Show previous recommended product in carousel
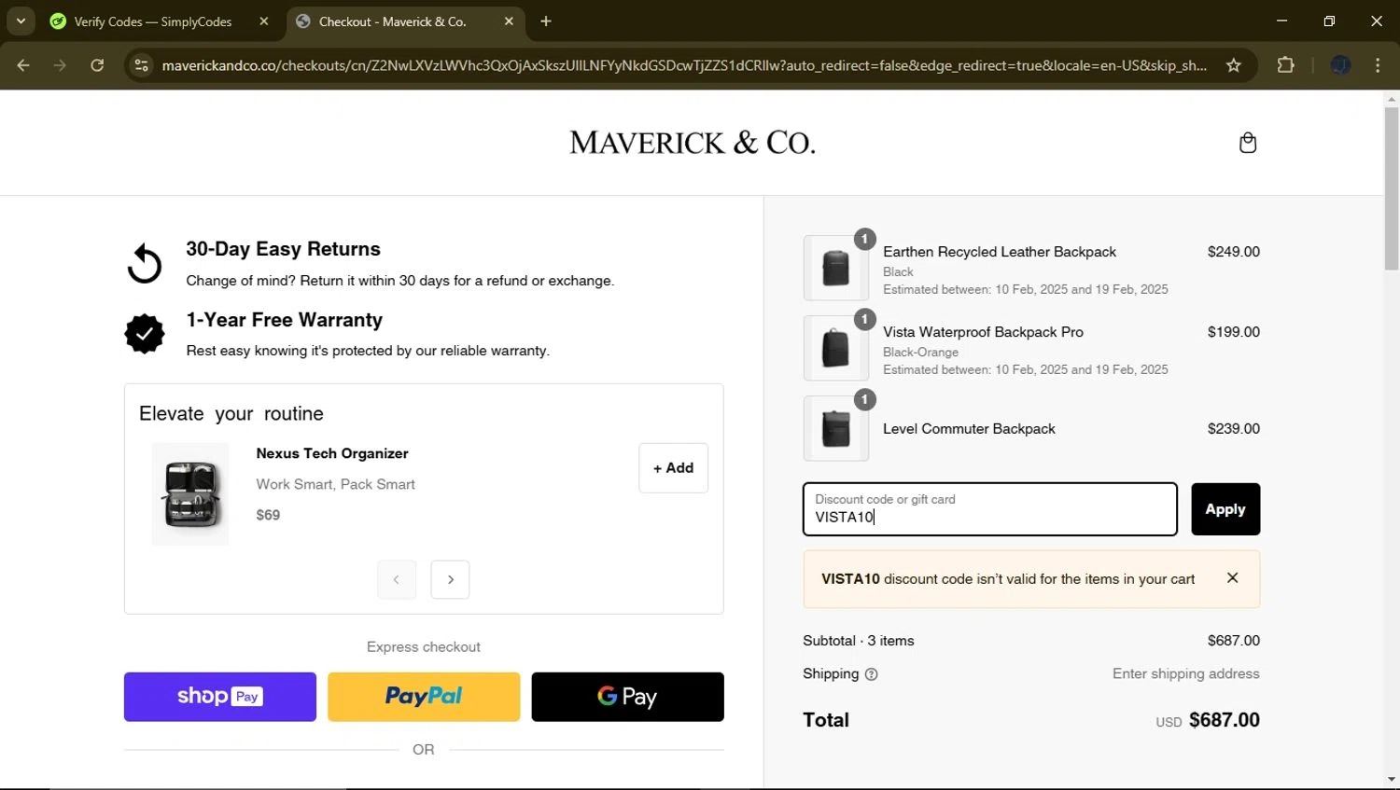1400x790 pixels. tap(397, 580)
